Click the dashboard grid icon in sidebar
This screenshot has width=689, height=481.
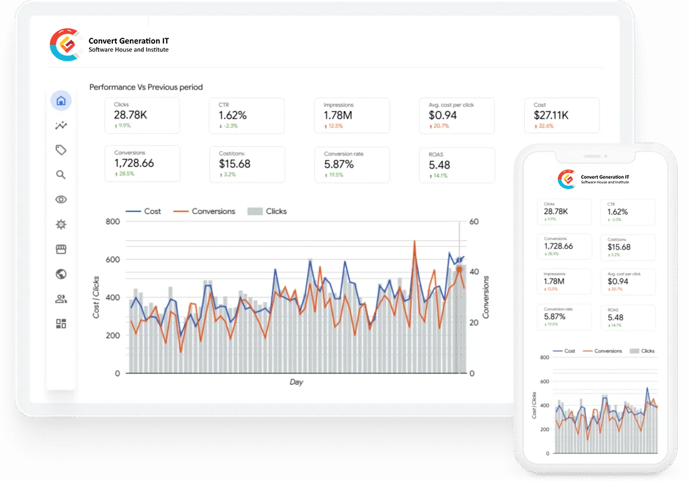61,324
